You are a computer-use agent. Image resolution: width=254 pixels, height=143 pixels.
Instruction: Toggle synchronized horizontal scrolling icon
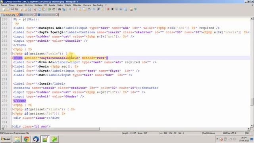(84, 9)
